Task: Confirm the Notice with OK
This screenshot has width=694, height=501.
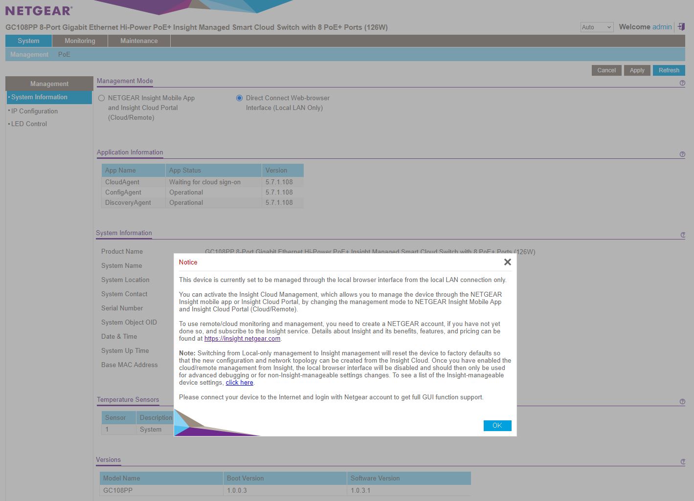Action: (497, 425)
